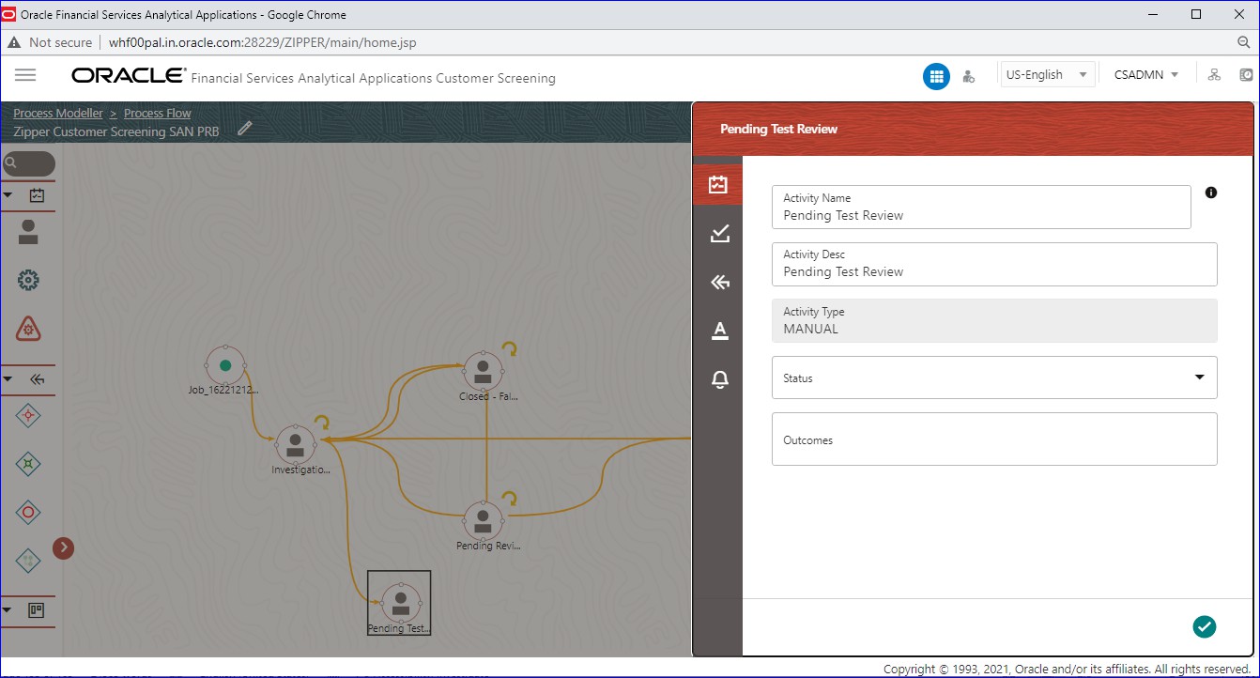Click the administration user icon in header

pyautogui.click(x=969, y=76)
